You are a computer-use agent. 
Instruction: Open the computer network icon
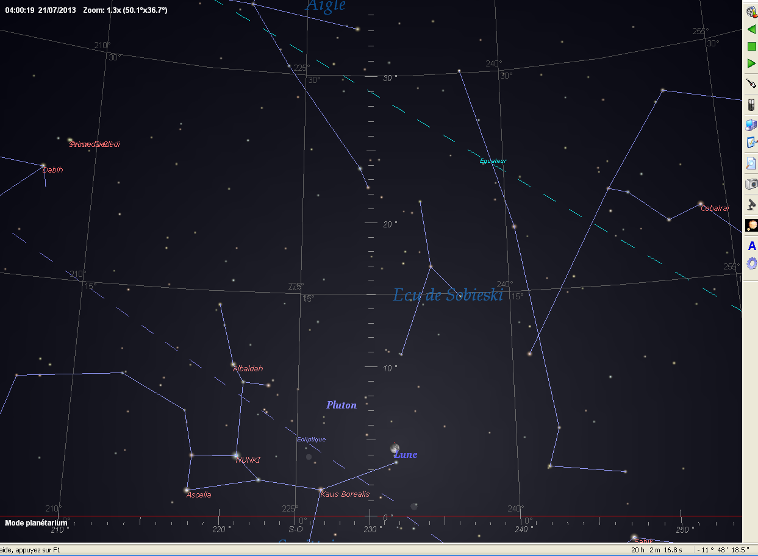[x=751, y=125]
